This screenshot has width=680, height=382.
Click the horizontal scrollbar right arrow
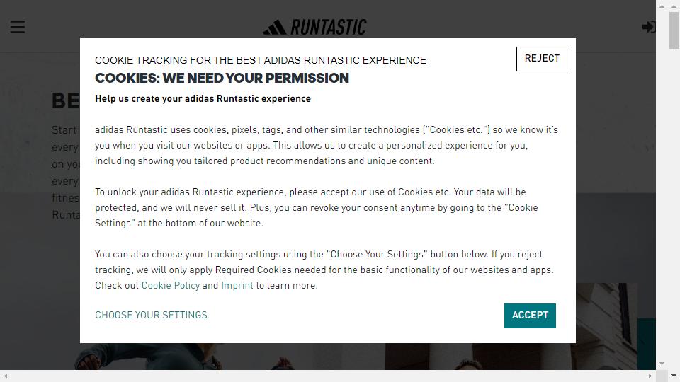(650, 376)
